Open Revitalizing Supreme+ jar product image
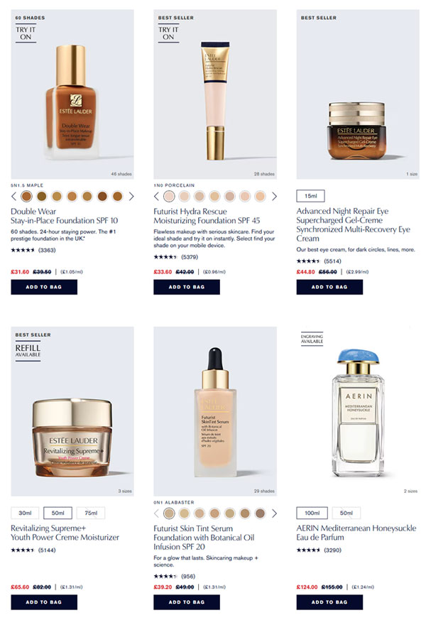The width and height of the screenshot is (426, 625). [x=72, y=411]
